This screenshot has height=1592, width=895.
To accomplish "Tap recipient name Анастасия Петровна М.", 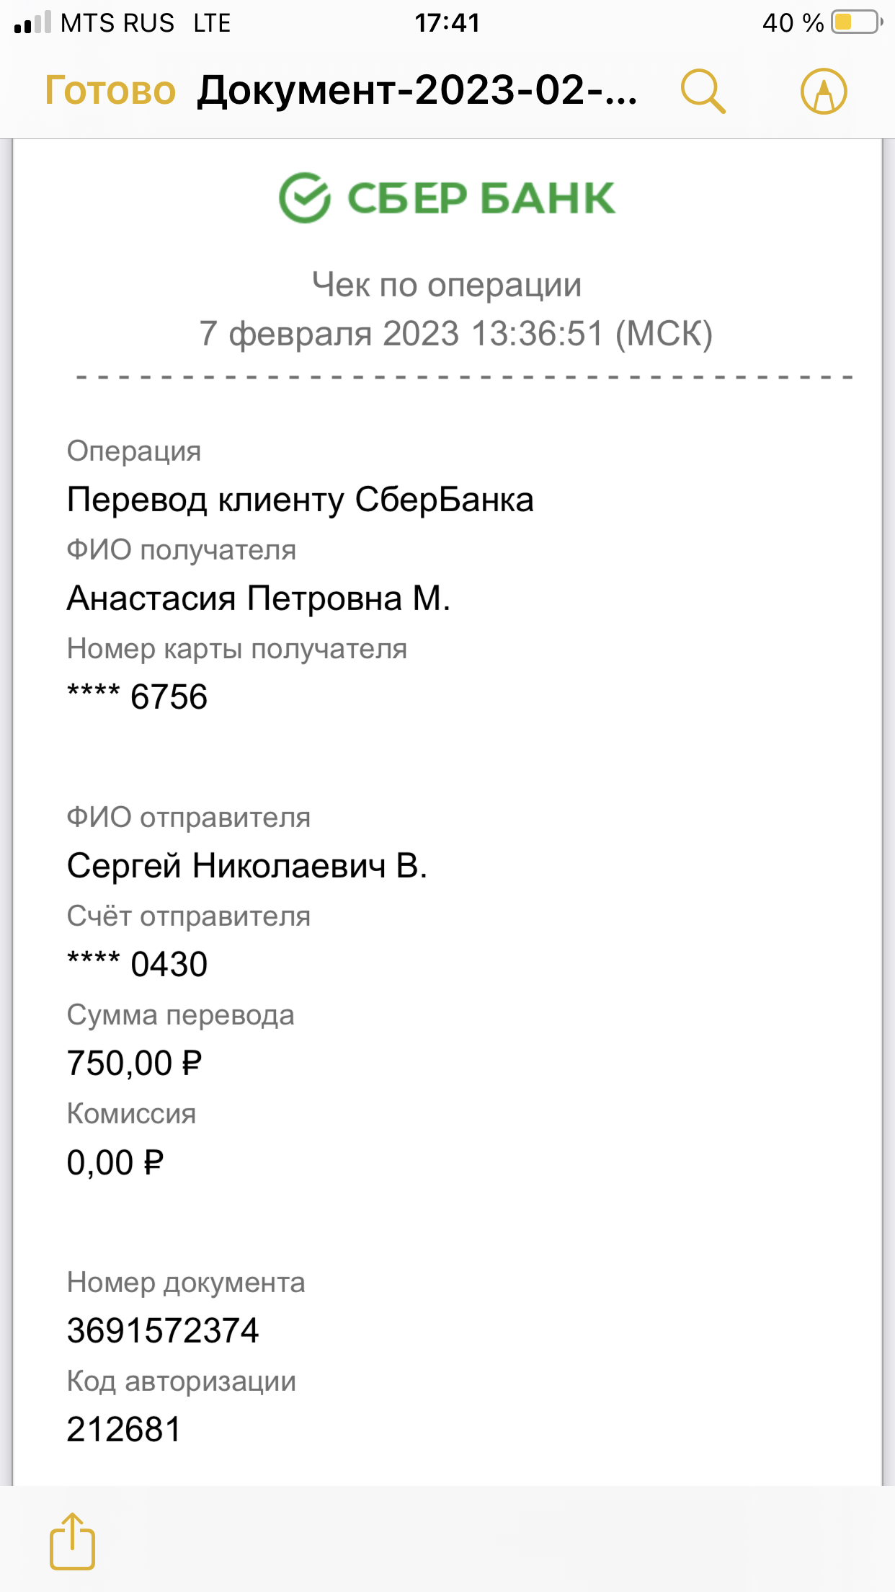I will 259,598.
